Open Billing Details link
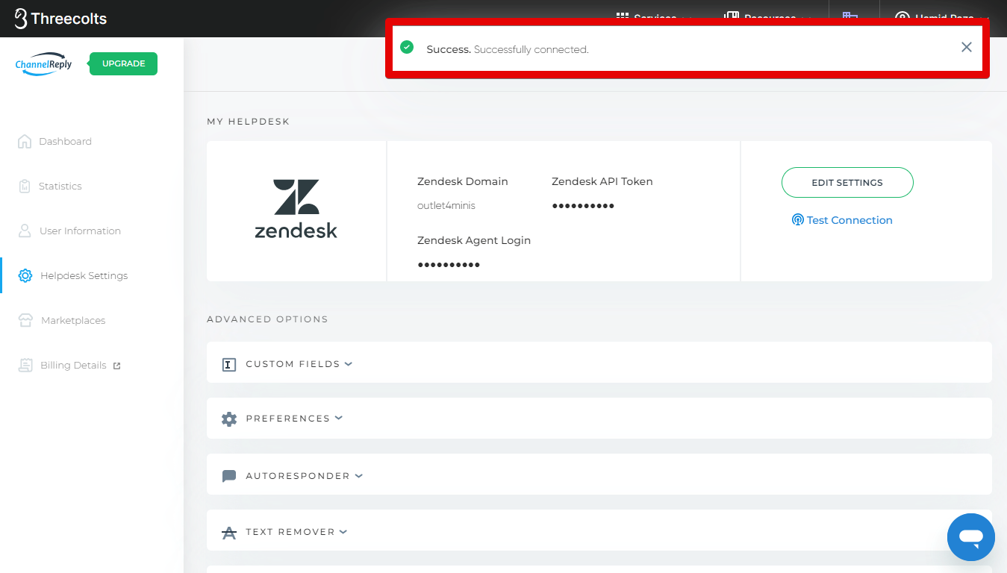 pos(73,365)
